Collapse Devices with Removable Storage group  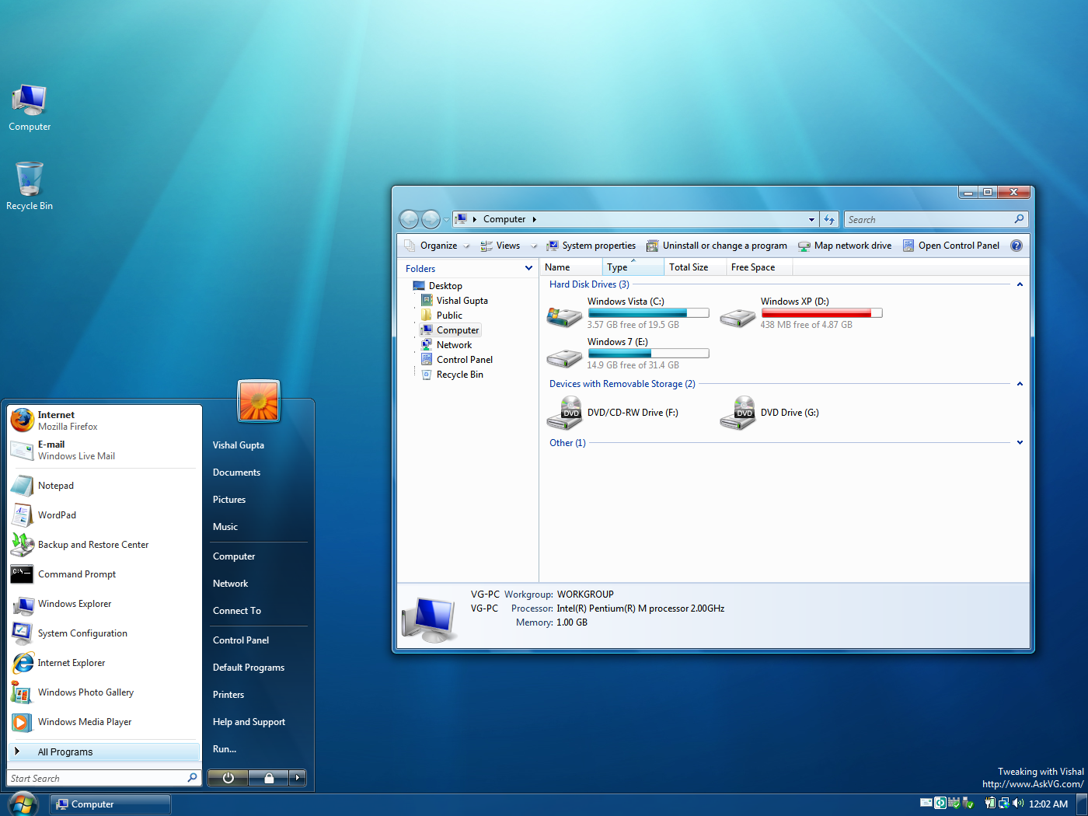click(x=1020, y=384)
